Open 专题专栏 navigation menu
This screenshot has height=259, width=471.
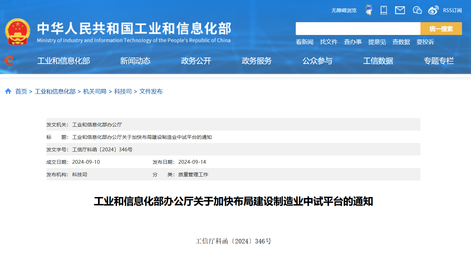coord(439,61)
